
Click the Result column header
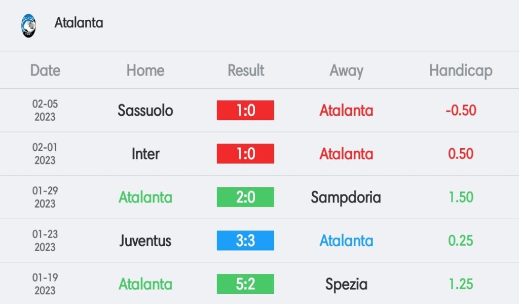click(x=246, y=70)
